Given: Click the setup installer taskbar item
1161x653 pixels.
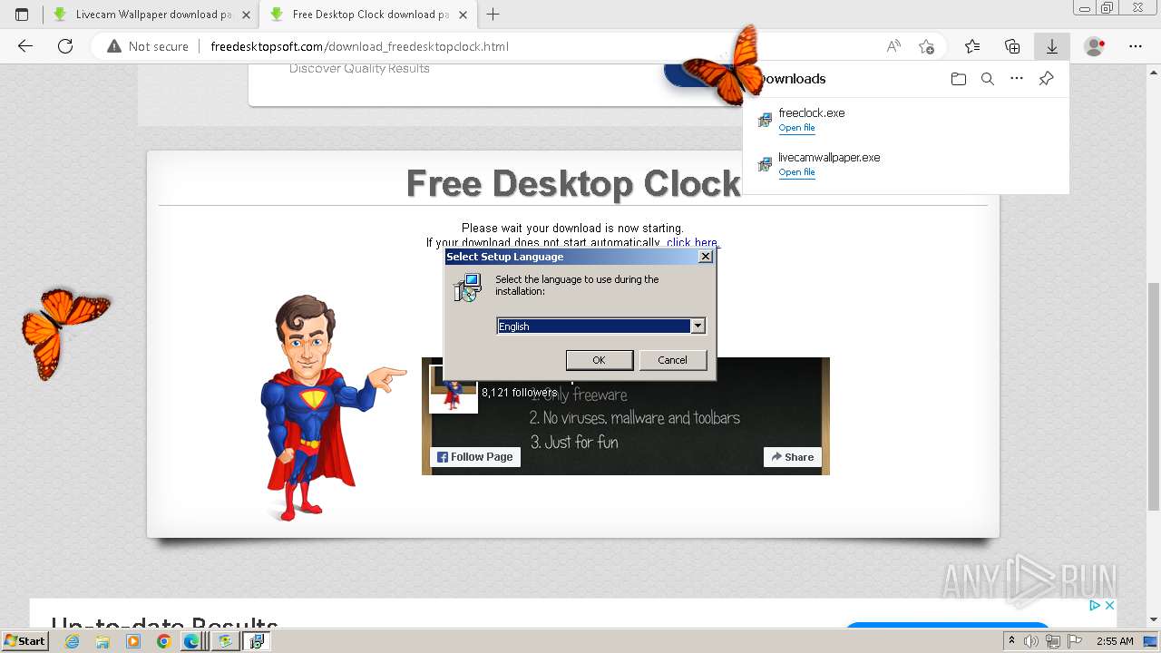Looking at the screenshot, I should click(x=257, y=641).
